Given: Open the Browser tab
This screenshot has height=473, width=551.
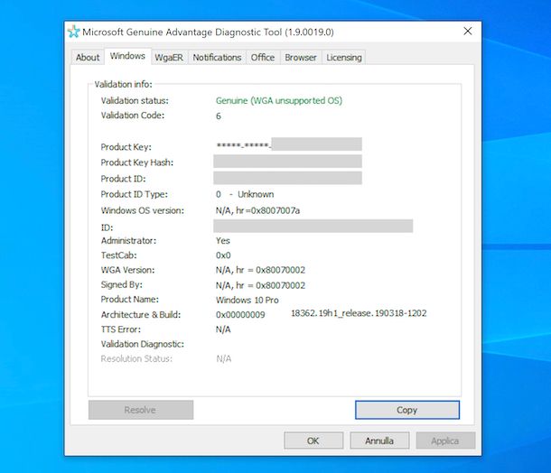Looking at the screenshot, I should pos(301,57).
